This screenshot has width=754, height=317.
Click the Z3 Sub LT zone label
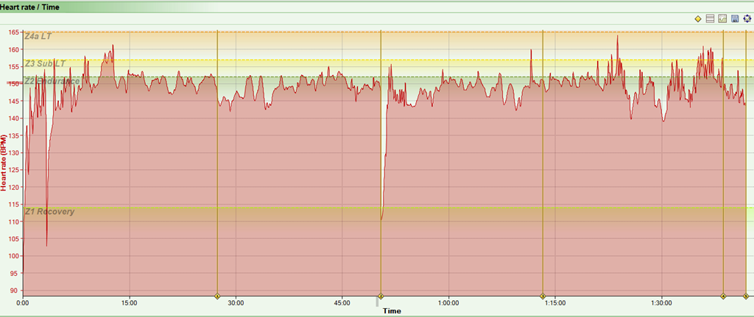[x=45, y=64]
